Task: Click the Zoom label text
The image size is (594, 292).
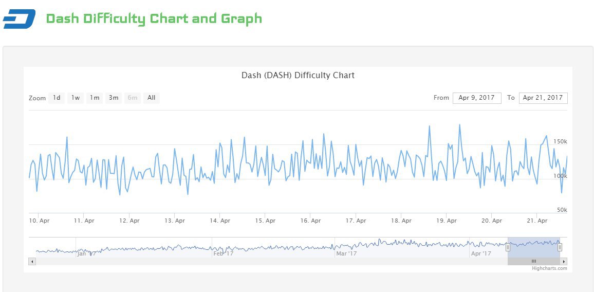Action: (37, 98)
